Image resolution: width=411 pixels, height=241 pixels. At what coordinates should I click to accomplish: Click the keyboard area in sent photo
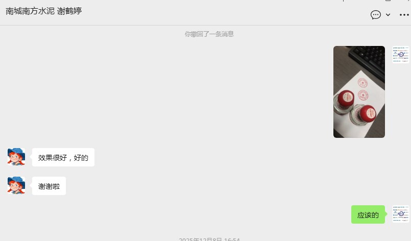tap(368, 59)
